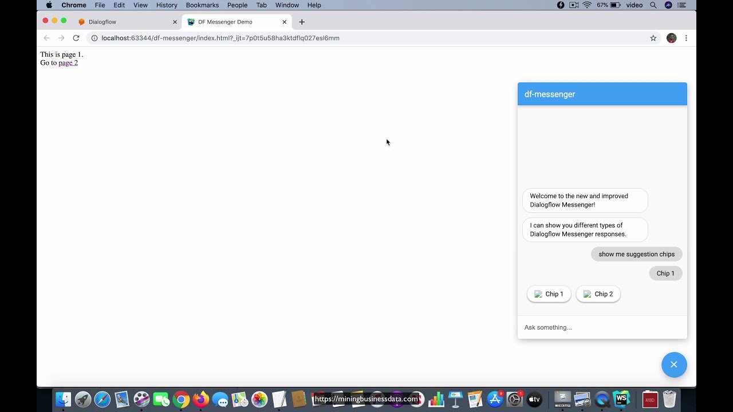This screenshot has width=733, height=412.
Task: Go back to the previous page
Action: [47, 38]
